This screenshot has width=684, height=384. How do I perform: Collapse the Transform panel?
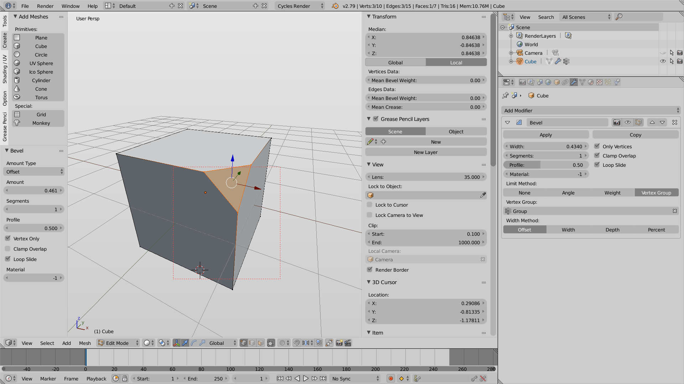coord(369,16)
